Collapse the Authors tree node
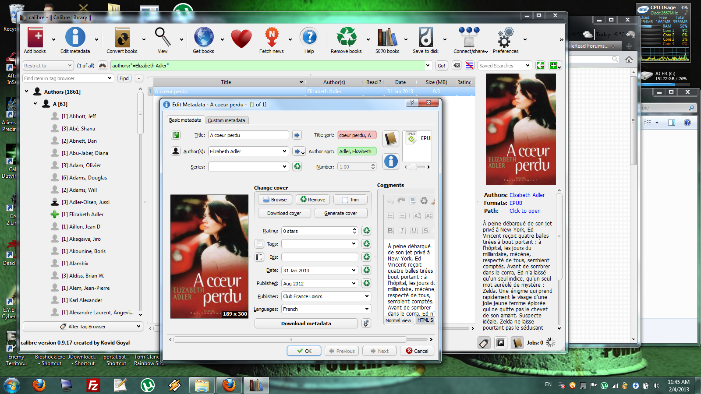The width and height of the screenshot is (701, 394). click(x=27, y=91)
